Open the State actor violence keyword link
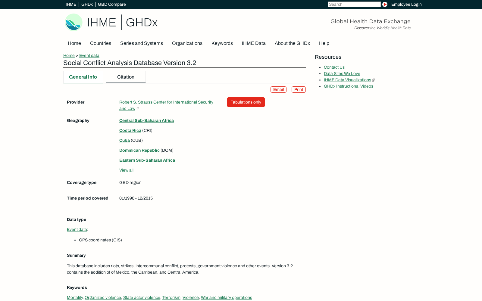The width and height of the screenshot is (482, 301). 142,298
